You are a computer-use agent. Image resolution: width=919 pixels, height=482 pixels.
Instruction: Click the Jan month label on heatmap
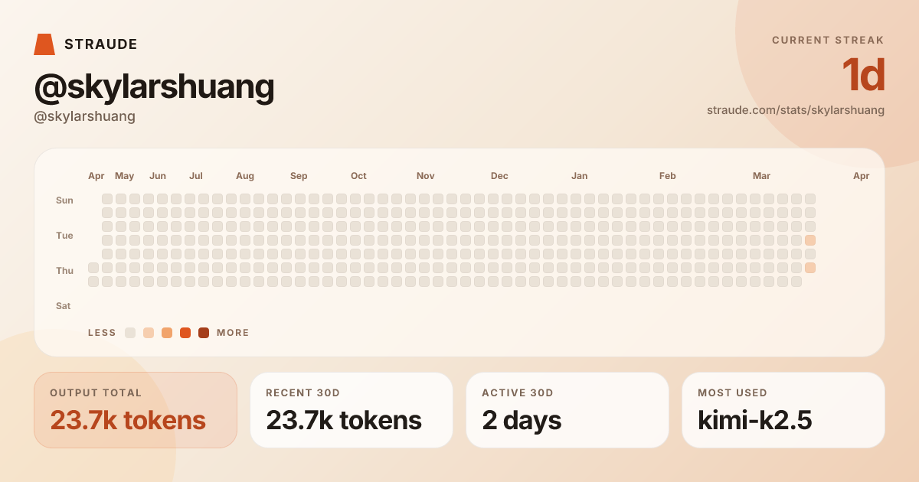[580, 176]
